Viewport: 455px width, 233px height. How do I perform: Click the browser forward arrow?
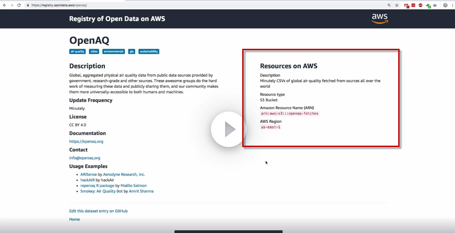pyautogui.click(x=12, y=5)
